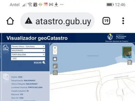Tap the calendar notification icon in status bar
The height and width of the screenshot is (101, 135).
point(35,4)
